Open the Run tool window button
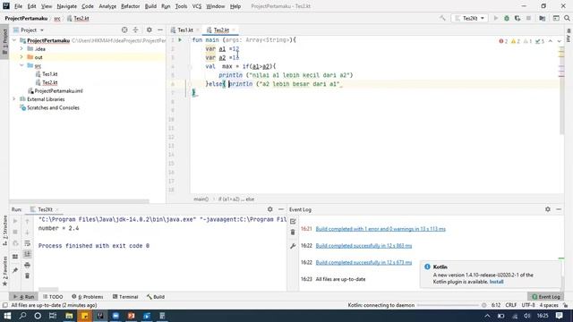Viewport: 573px width, 322px height. coord(24,297)
